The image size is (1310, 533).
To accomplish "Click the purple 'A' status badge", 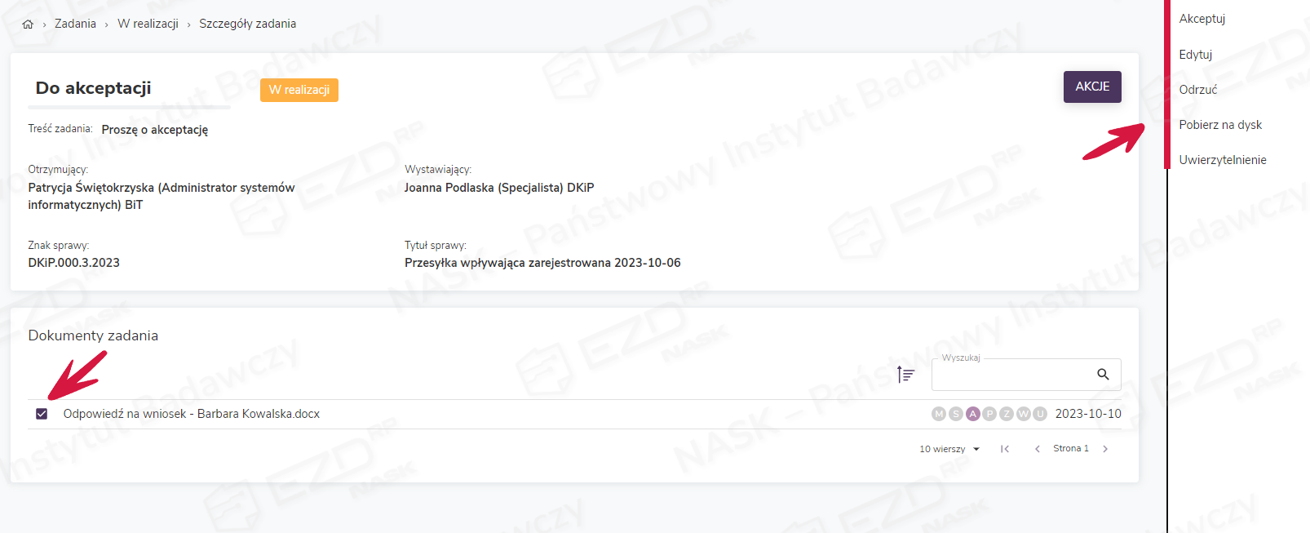I will (972, 414).
